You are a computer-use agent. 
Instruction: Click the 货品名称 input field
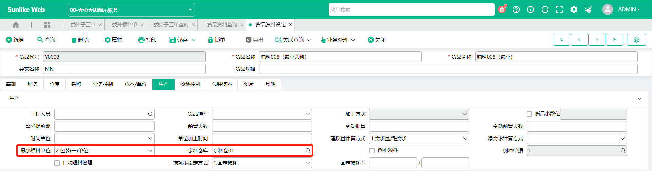[x=340, y=57]
